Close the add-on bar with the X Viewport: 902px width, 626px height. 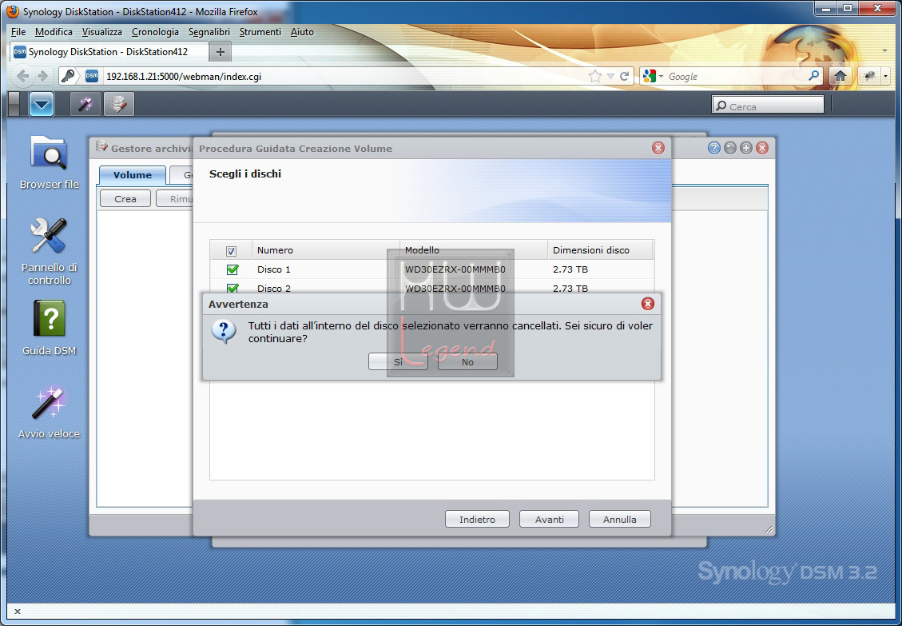point(18,612)
